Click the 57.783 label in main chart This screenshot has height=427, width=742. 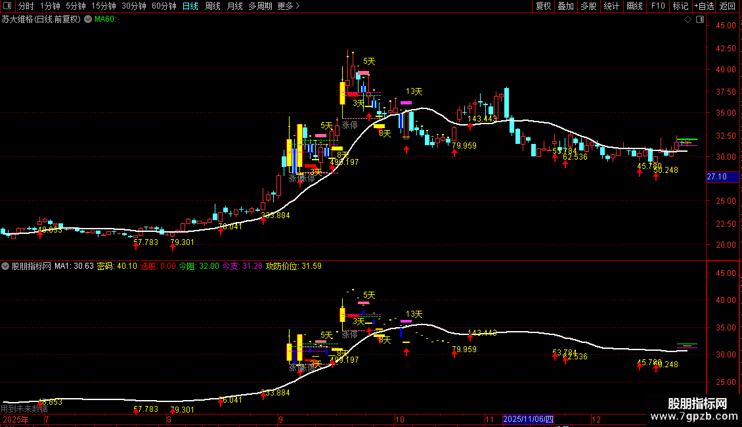(146, 242)
